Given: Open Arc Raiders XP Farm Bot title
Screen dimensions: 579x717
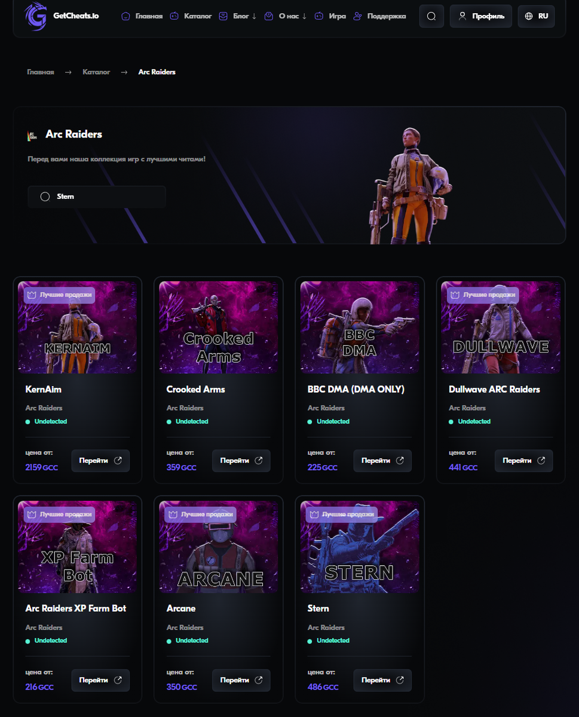Looking at the screenshot, I should [75, 609].
